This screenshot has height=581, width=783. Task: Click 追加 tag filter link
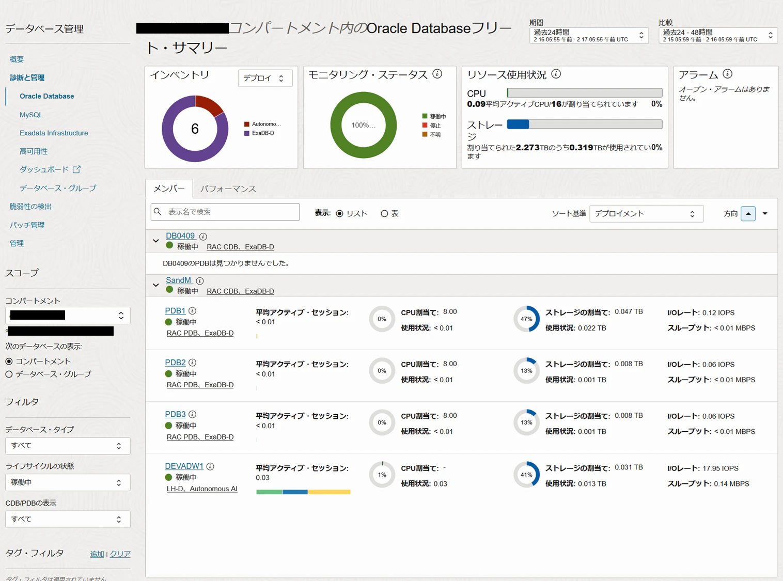coord(97,554)
